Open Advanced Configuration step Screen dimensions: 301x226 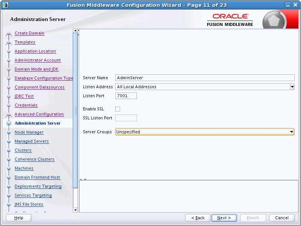pyautogui.click(x=39, y=114)
